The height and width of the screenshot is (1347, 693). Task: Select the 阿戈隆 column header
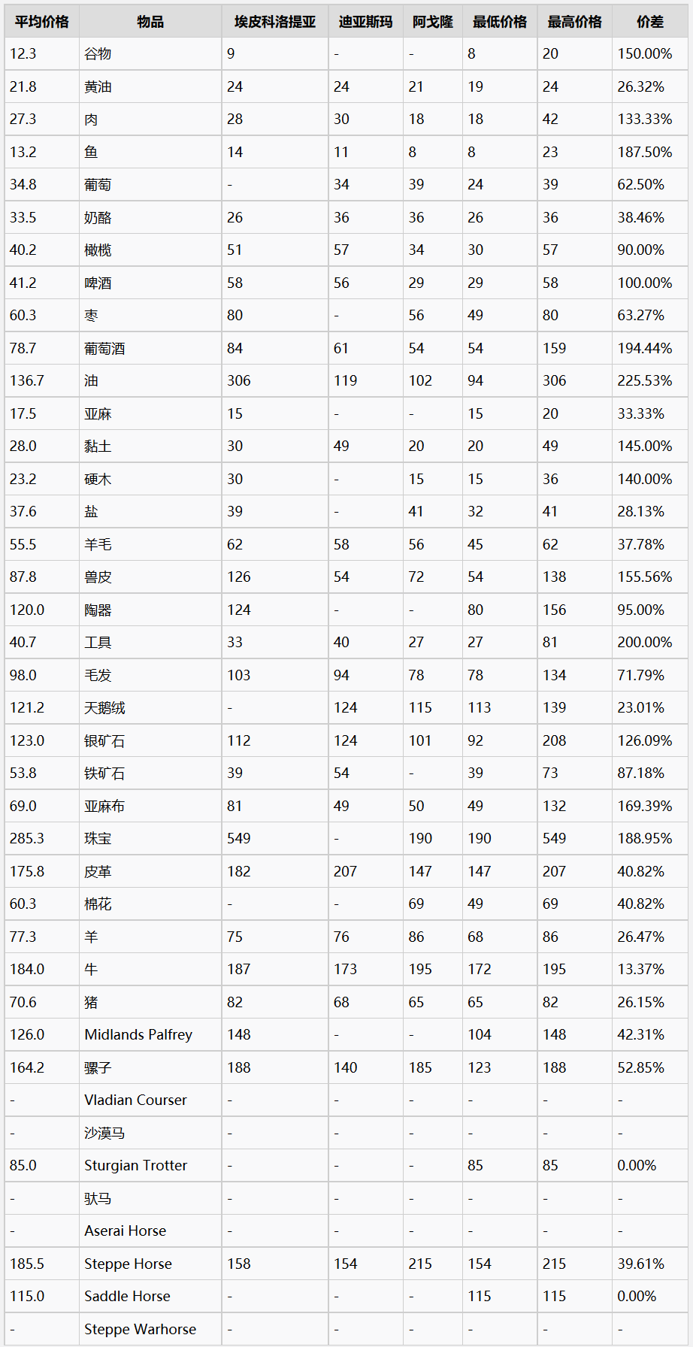(x=433, y=22)
